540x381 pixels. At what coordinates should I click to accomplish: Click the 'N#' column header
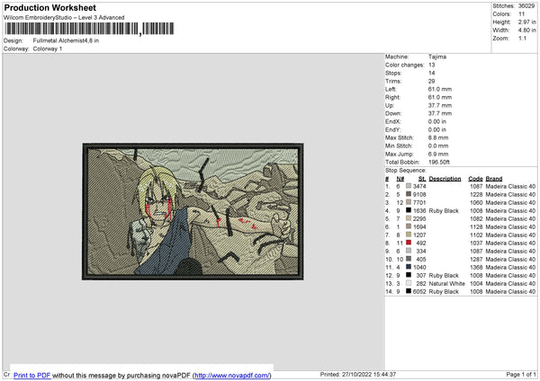point(400,179)
